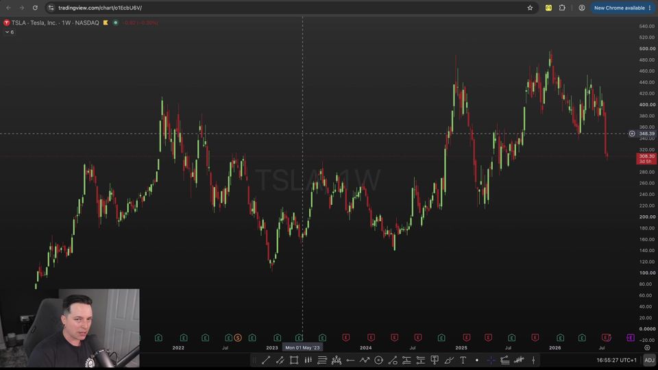Image resolution: width=658 pixels, height=370 pixels.
Task: Select the Dot cursor tool
Action: tap(477, 360)
